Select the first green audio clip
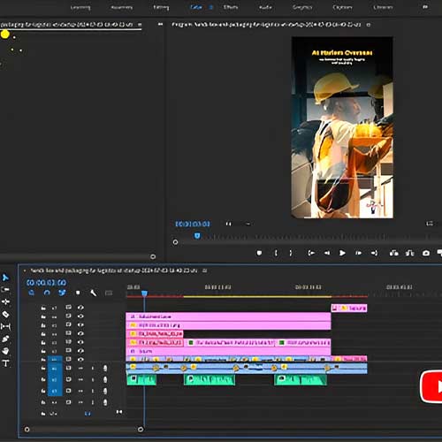 coord(141,380)
